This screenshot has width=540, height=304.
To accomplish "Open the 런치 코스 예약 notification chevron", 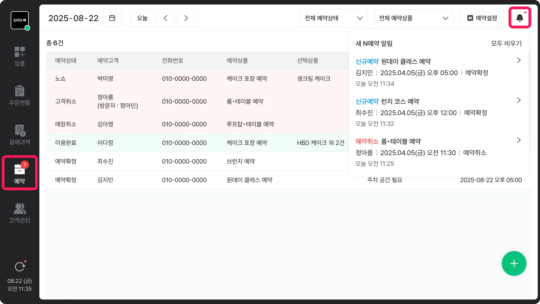I will [519, 100].
